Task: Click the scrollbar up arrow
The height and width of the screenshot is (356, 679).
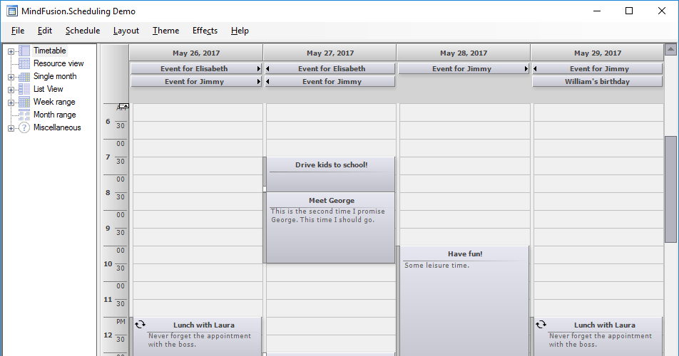Action: [670, 50]
